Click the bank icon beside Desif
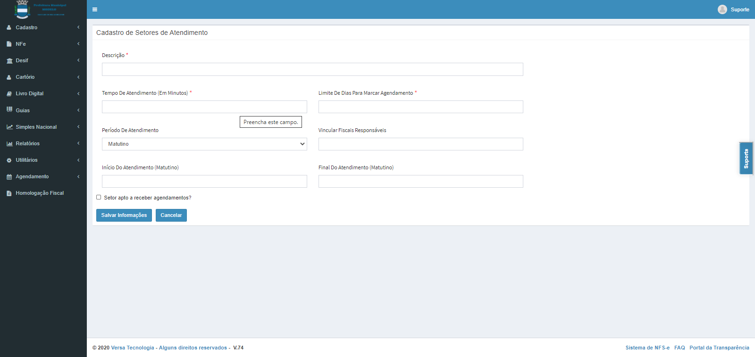Screen dimensions: 755x357 click(9, 61)
